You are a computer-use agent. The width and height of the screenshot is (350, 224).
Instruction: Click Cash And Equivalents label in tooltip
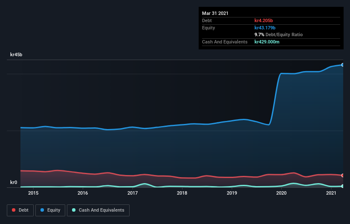coord(225,42)
